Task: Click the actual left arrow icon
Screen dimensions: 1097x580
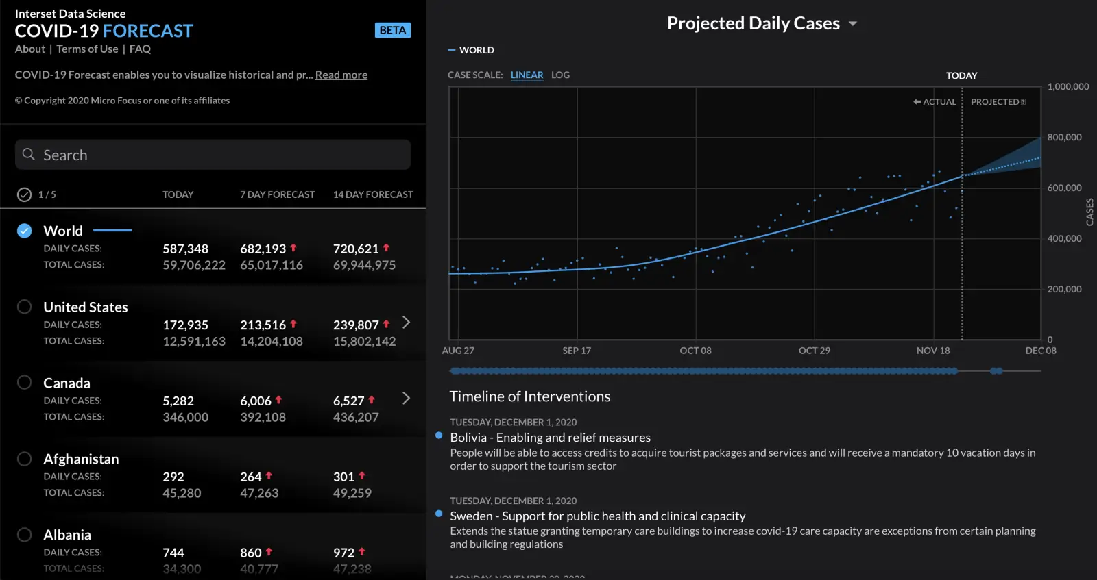Action: (917, 102)
